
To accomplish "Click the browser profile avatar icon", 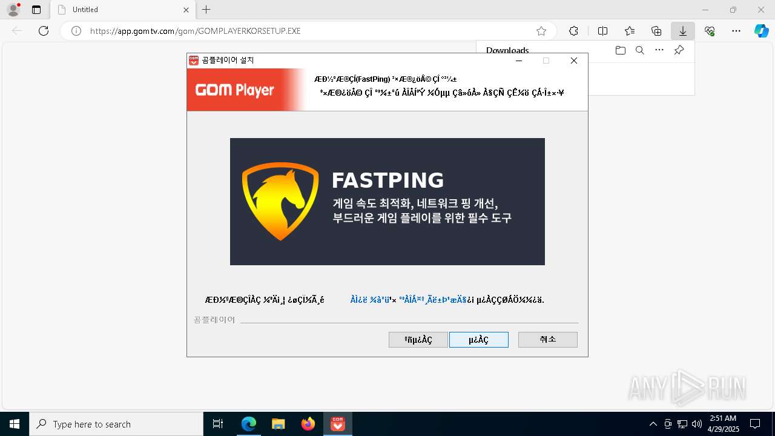I will (13, 10).
